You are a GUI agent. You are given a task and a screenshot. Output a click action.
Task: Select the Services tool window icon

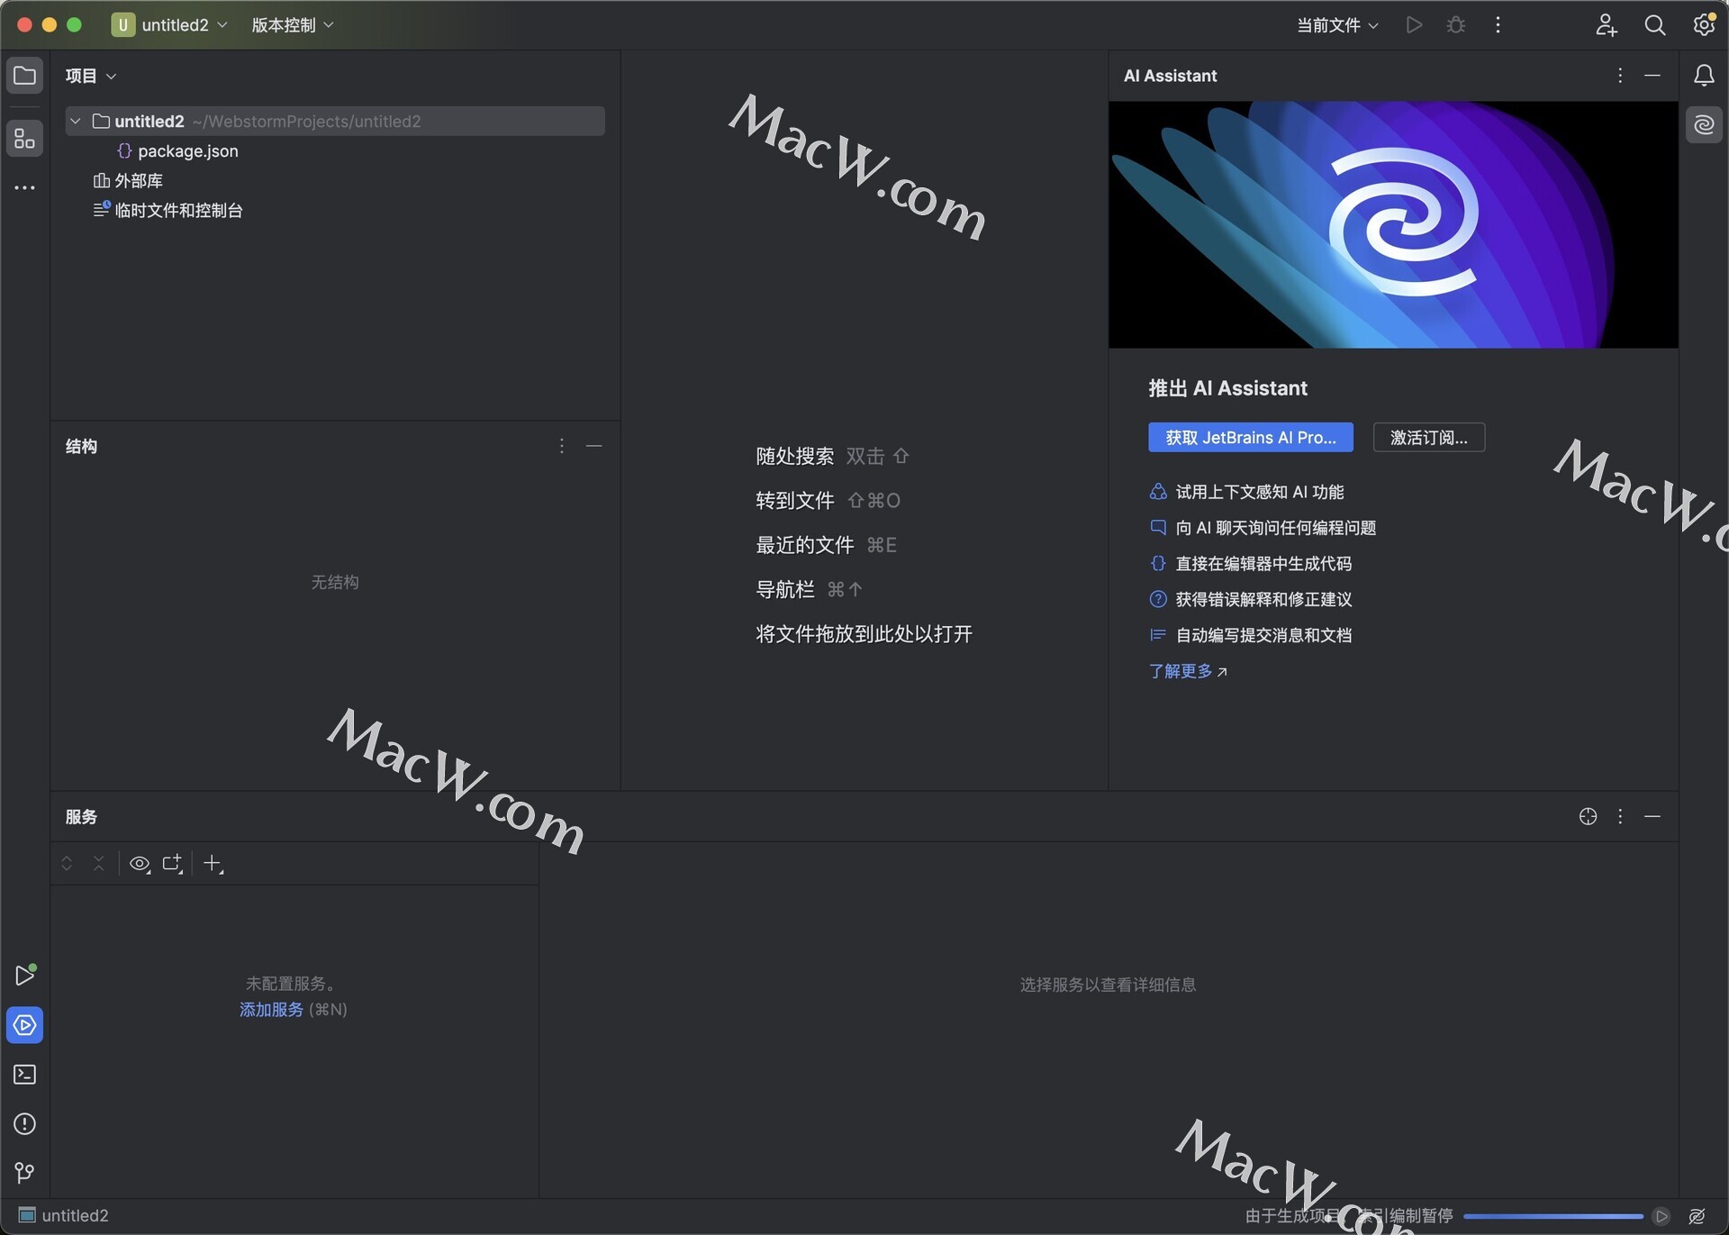pyautogui.click(x=24, y=1025)
